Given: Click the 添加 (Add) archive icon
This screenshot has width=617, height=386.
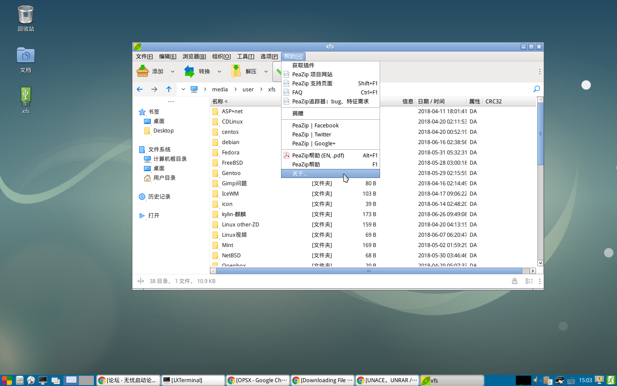Looking at the screenshot, I should pos(143,71).
